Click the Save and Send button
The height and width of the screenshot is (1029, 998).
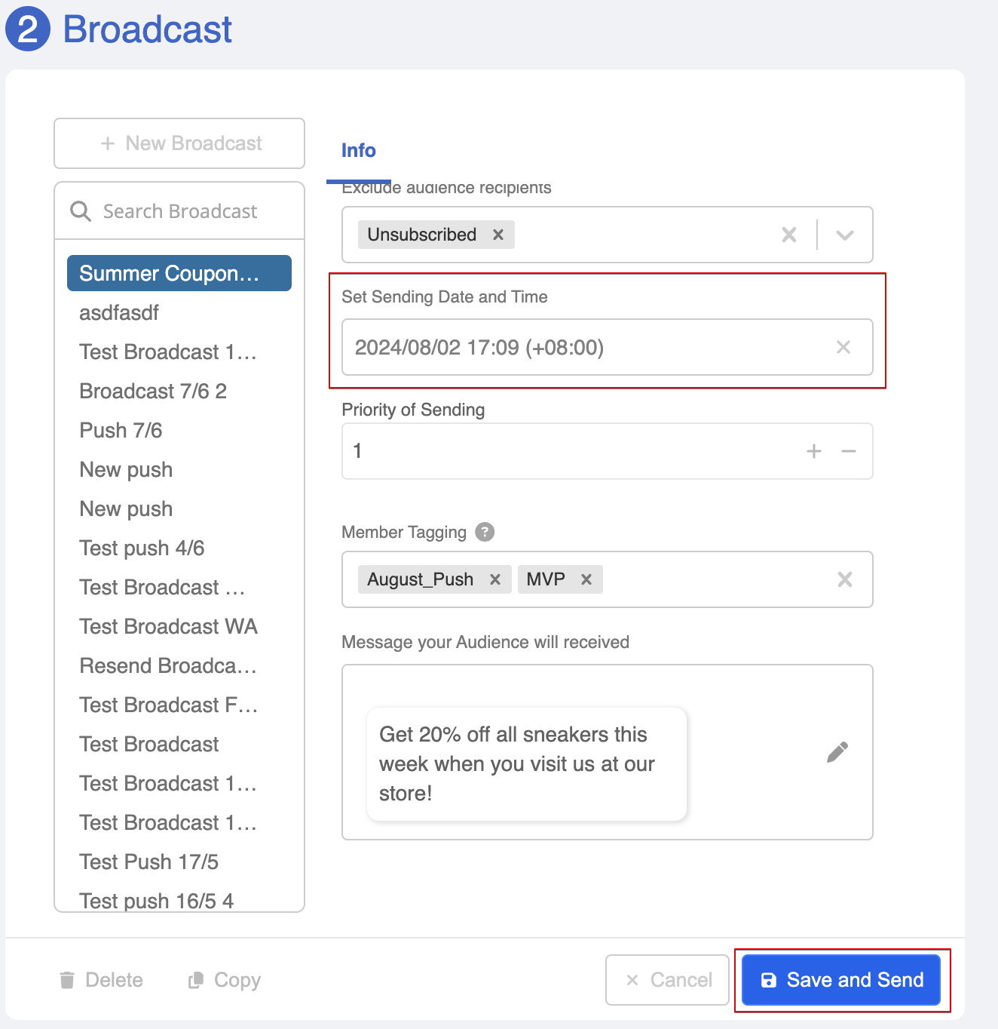(x=840, y=979)
